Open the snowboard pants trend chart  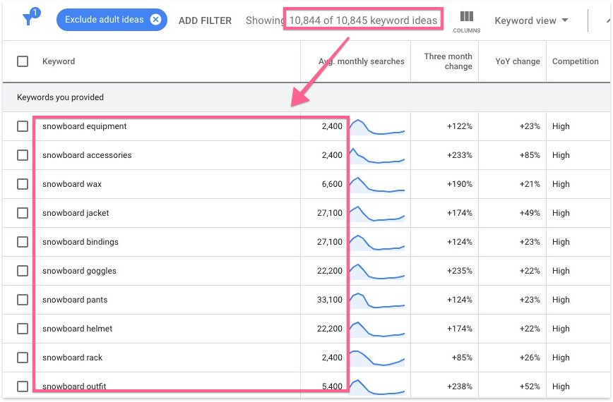pos(378,300)
